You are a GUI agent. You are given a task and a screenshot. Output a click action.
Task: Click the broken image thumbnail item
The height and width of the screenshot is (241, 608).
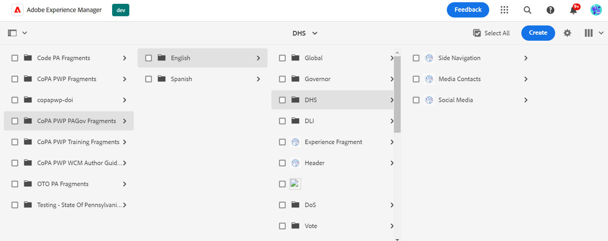coord(295,184)
